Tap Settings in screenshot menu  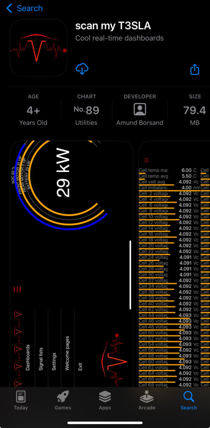point(54,362)
